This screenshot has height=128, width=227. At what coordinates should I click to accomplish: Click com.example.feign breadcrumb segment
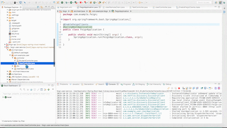click(x=100, y=11)
